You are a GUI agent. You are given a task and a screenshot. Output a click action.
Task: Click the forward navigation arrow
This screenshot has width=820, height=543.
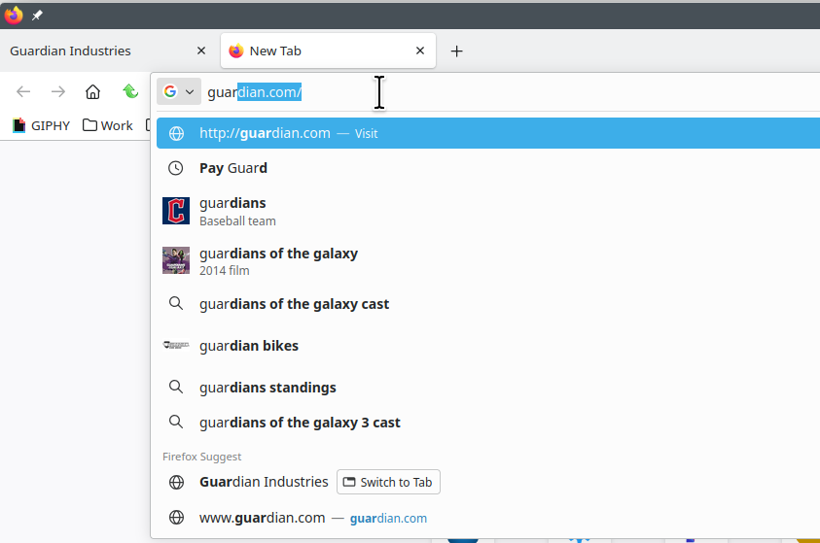tap(58, 92)
